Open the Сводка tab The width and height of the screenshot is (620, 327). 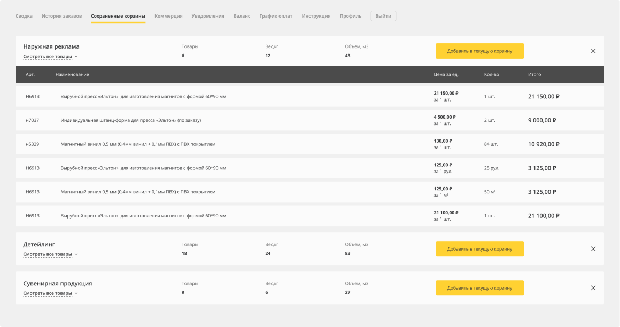tap(24, 16)
